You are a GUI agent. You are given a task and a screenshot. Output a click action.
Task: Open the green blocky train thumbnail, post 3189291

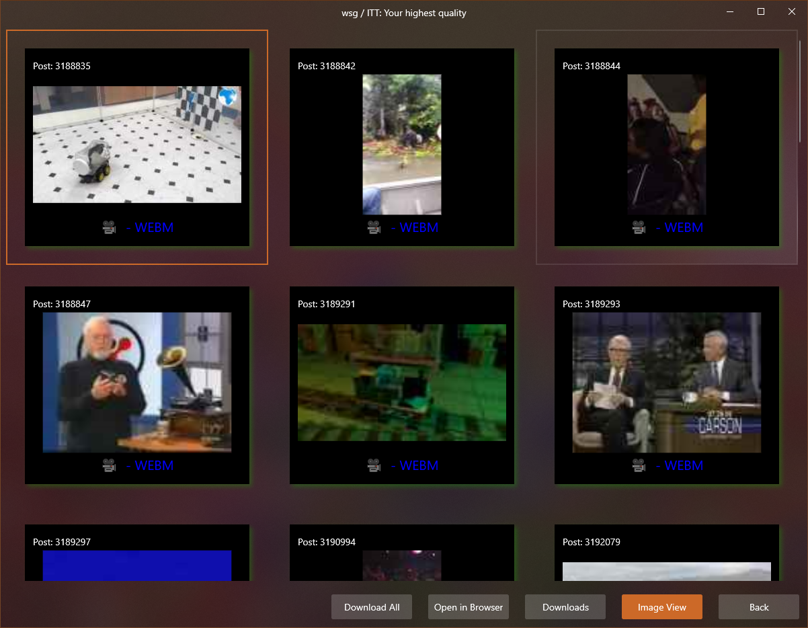click(402, 383)
